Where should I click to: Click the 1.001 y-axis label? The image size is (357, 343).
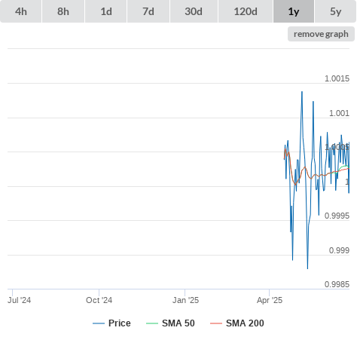point(339,113)
